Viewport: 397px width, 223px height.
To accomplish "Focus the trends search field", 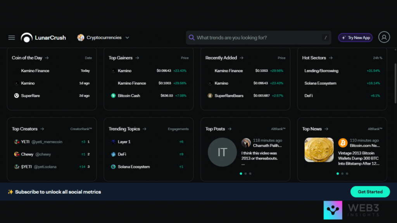I will pos(259,38).
